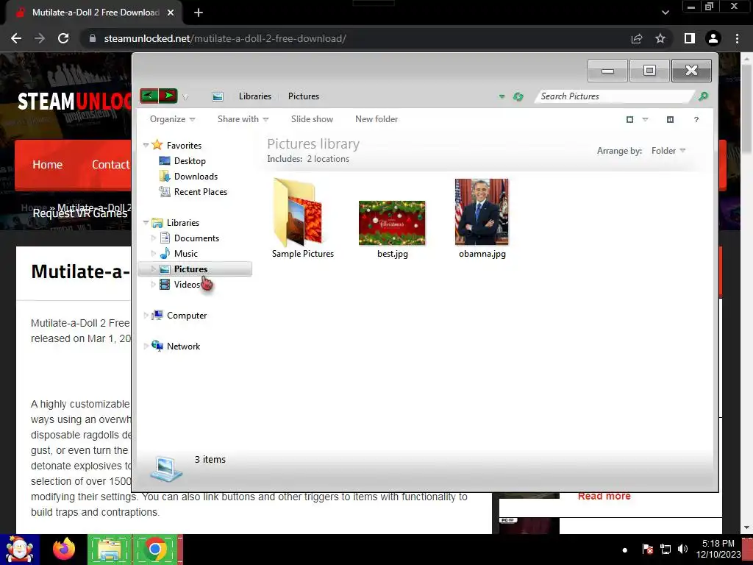Open the Organize menu
The height and width of the screenshot is (565, 753).
172,119
